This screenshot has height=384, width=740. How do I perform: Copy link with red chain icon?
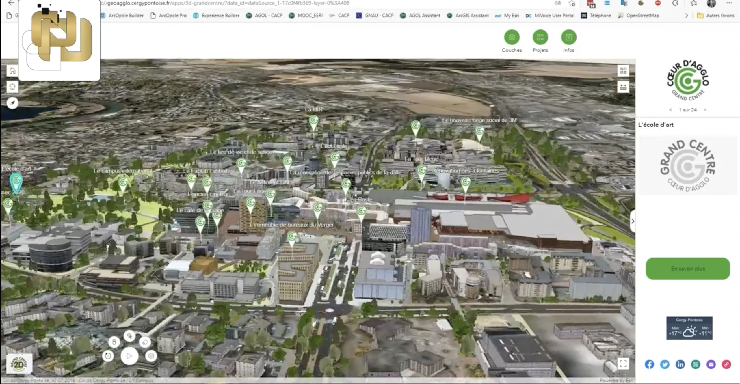(x=726, y=364)
